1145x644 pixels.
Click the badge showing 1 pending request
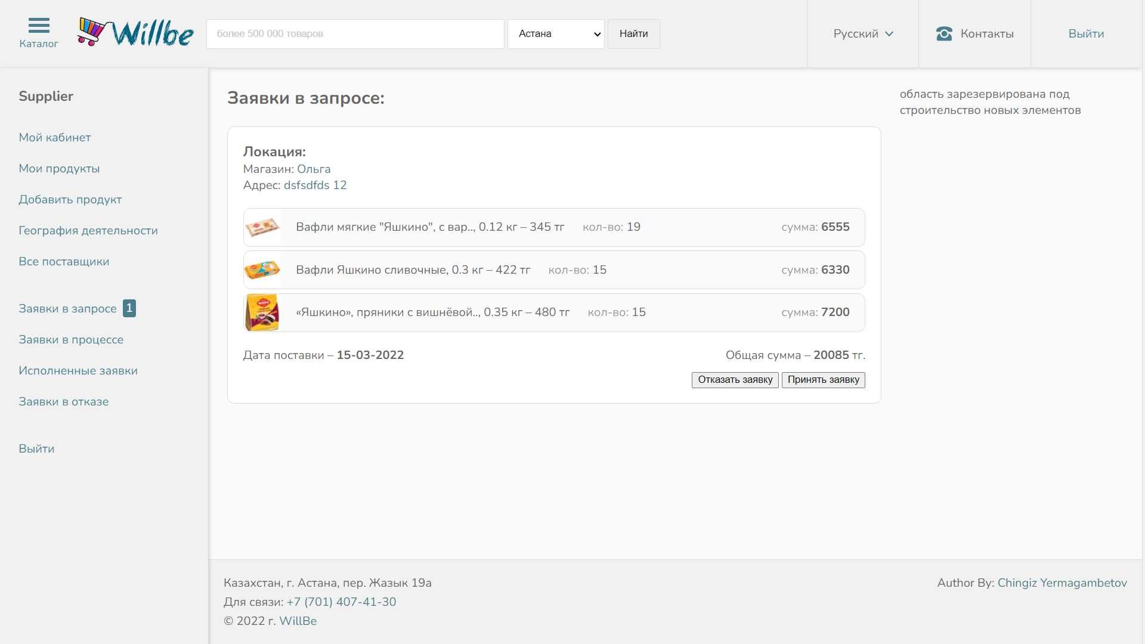[x=129, y=308]
